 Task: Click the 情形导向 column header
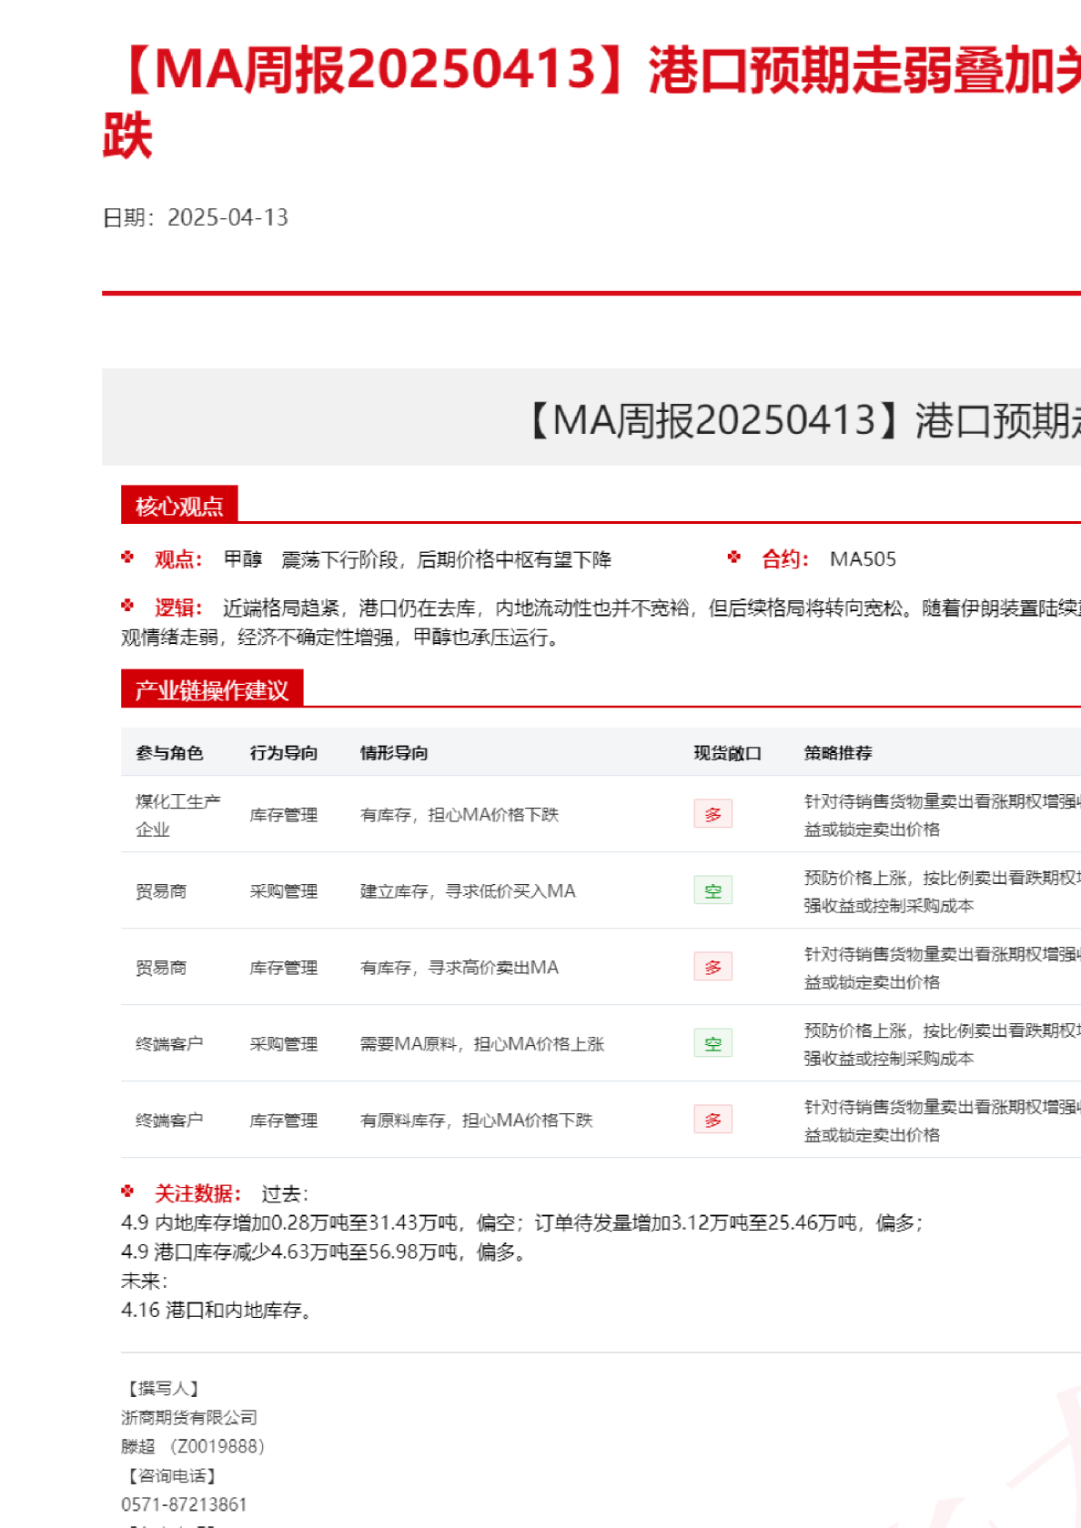click(x=394, y=753)
